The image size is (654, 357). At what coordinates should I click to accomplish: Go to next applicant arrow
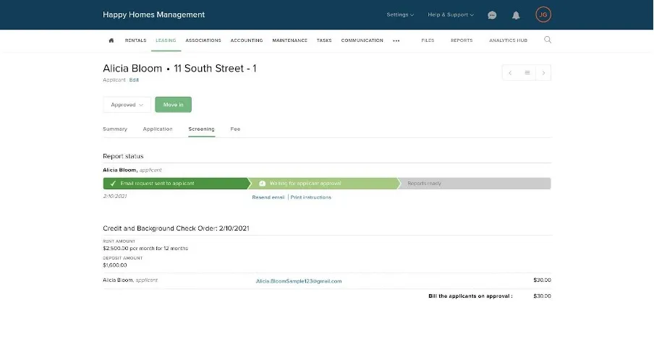click(x=543, y=73)
